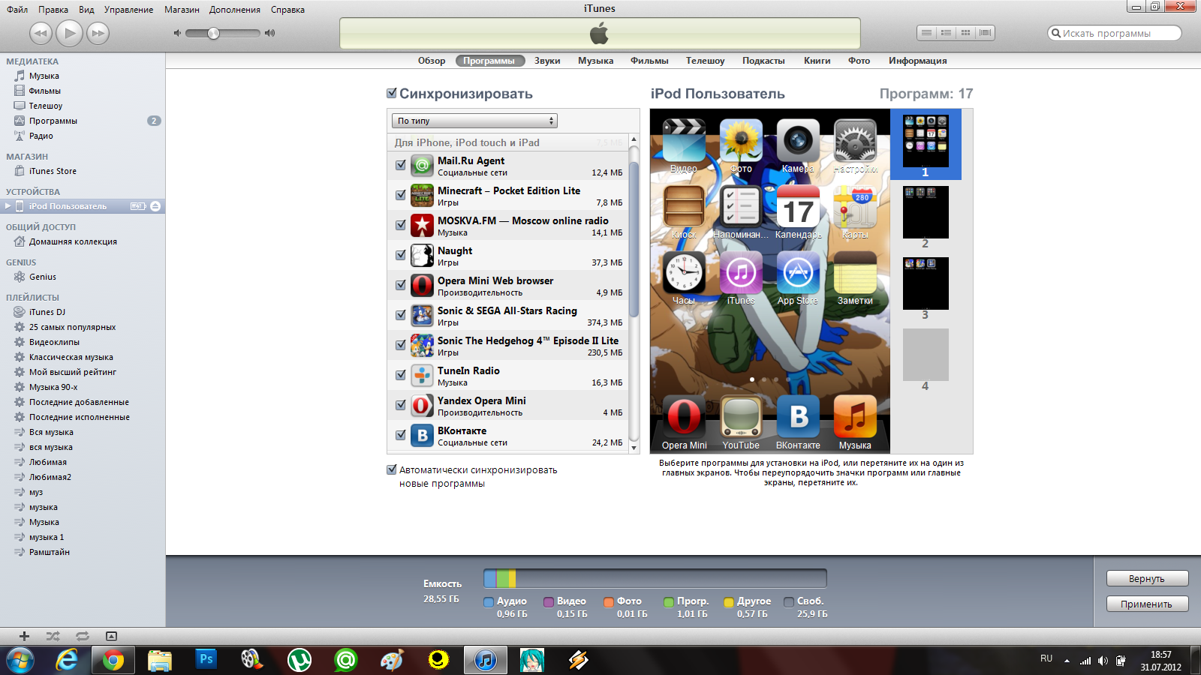Select home screen page 3 thumbnail
This screenshot has width=1201, height=675.
tap(926, 283)
